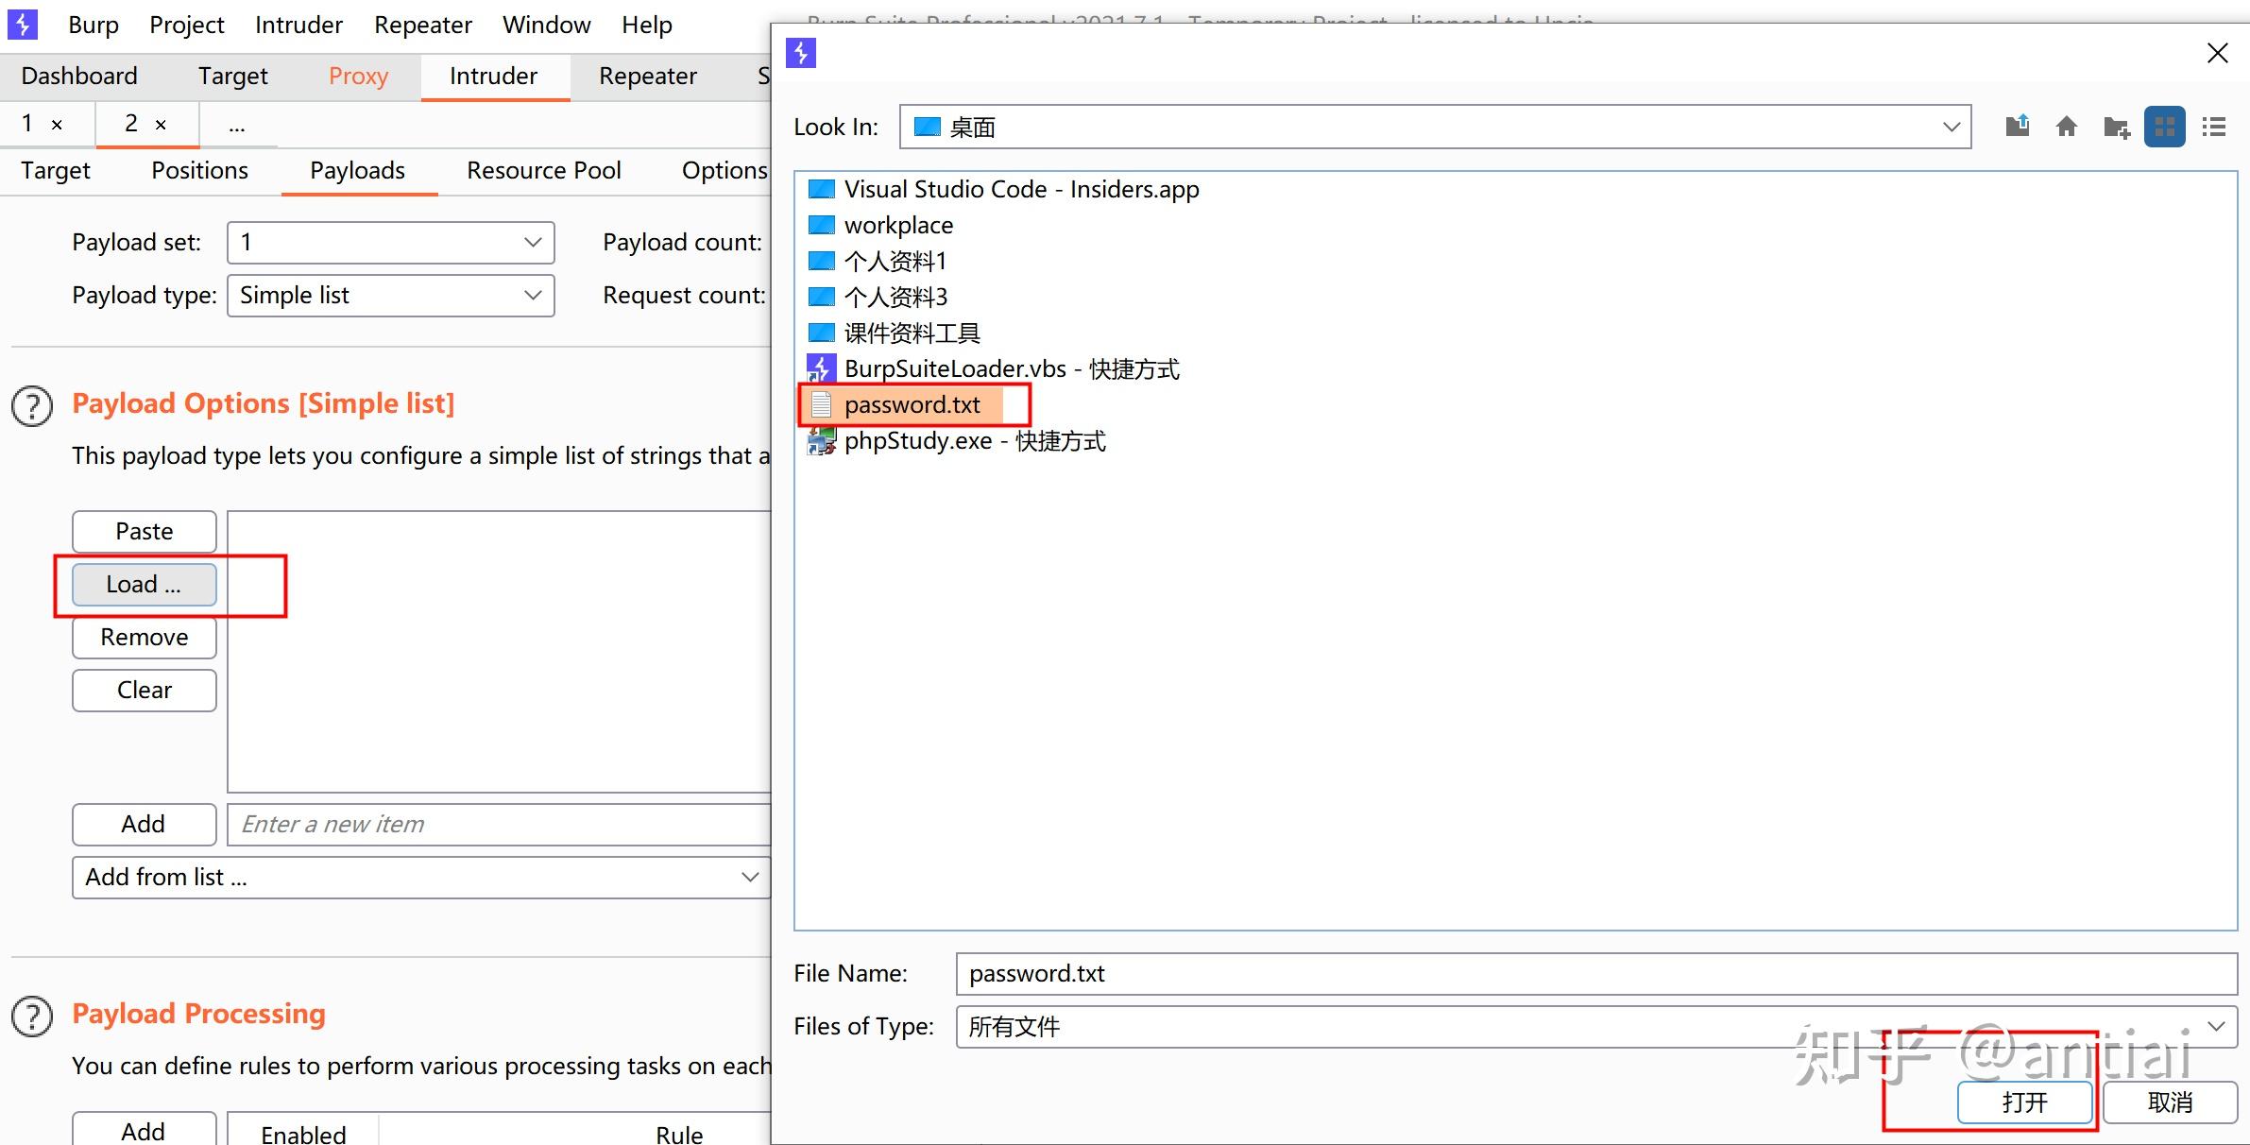The height and width of the screenshot is (1145, 2250).
Task: Switch to Target main tab
Action: coord(232,76)
